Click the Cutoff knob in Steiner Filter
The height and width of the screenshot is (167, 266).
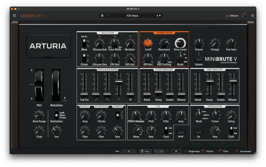148,43
